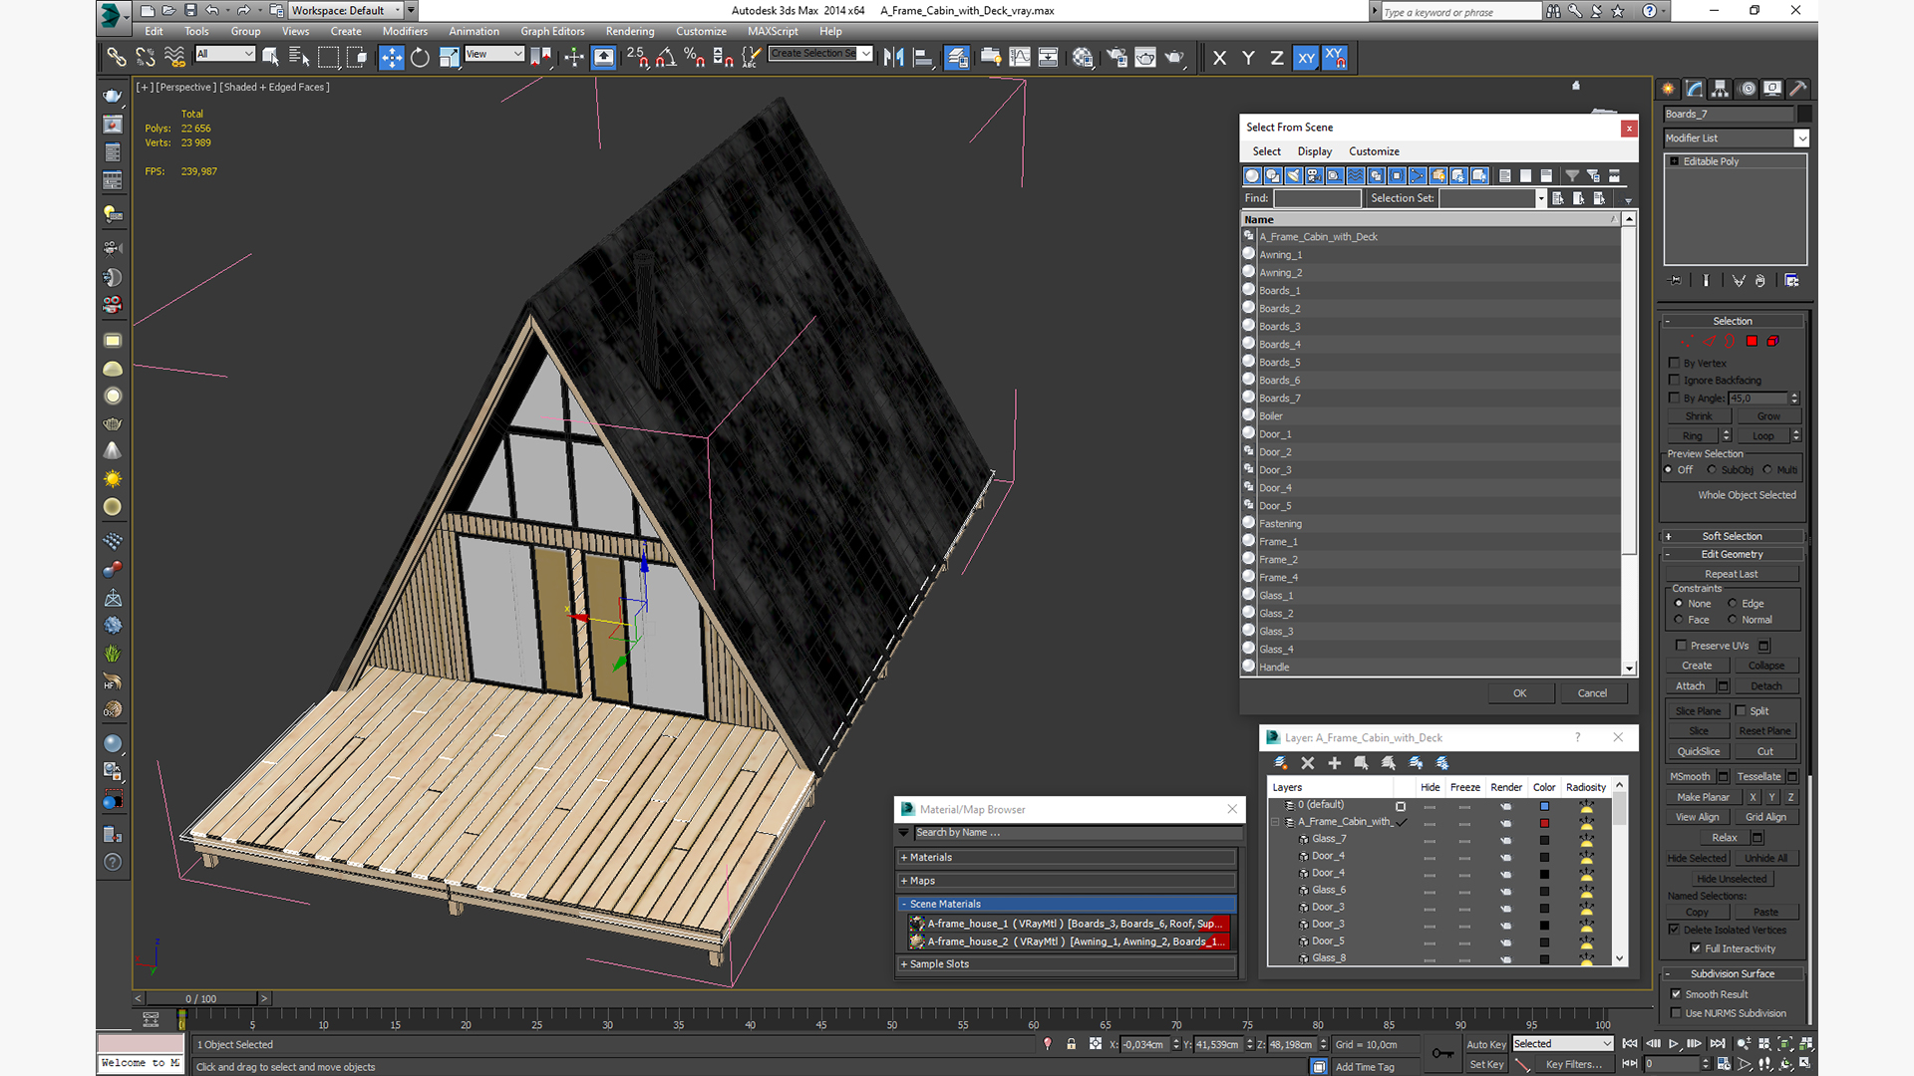1914x1076 pixels.
Task: Open the Curve Editor icon
Action: click(1020, 58)
